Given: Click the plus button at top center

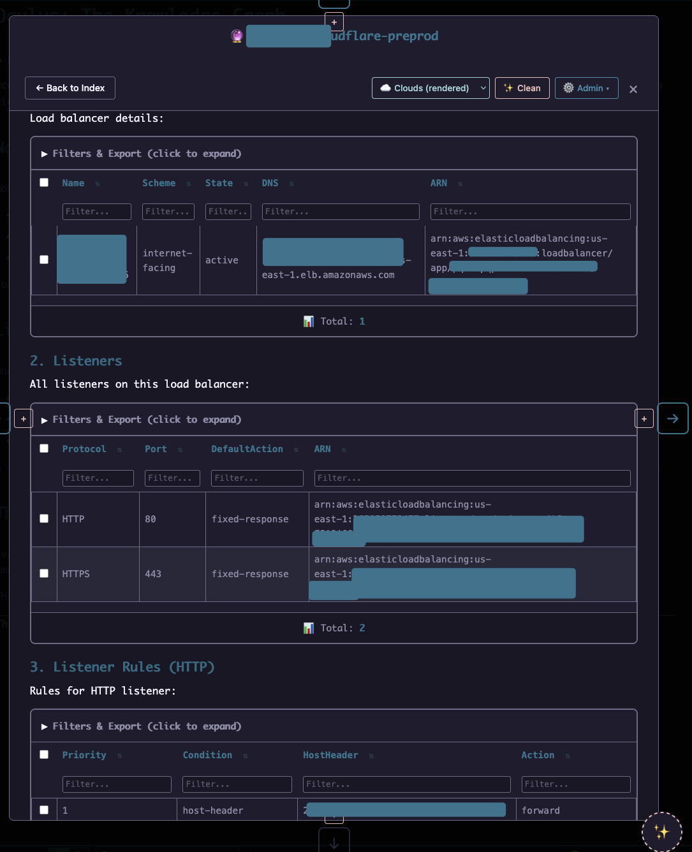Looking at the screenshot, I should coord(334,22).
